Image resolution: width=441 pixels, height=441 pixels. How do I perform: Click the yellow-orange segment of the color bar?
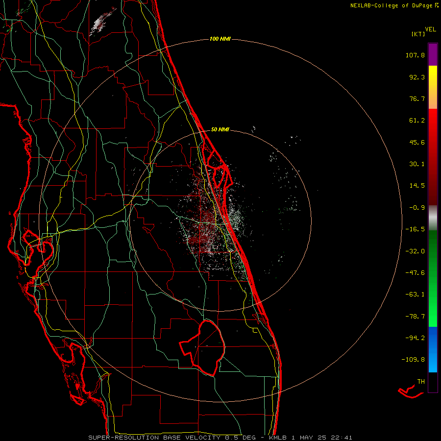pos(433,87)
